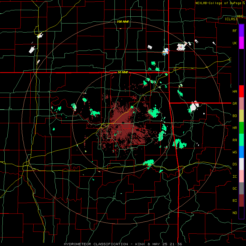The image size is (246, 246).
Task: Click the '50 NMI' range ring label
Action: (123, 72)
